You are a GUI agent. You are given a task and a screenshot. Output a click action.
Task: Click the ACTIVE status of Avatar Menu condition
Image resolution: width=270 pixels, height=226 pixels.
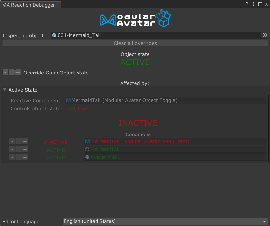[x=56, y=158]
